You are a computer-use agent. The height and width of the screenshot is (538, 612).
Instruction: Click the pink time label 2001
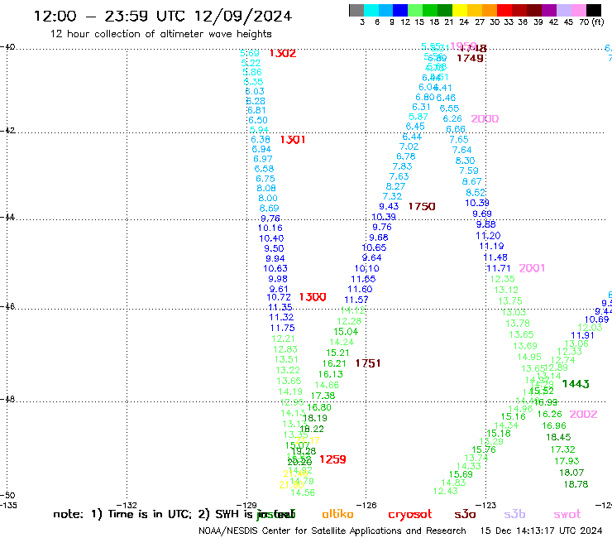[x=532, y=268]
